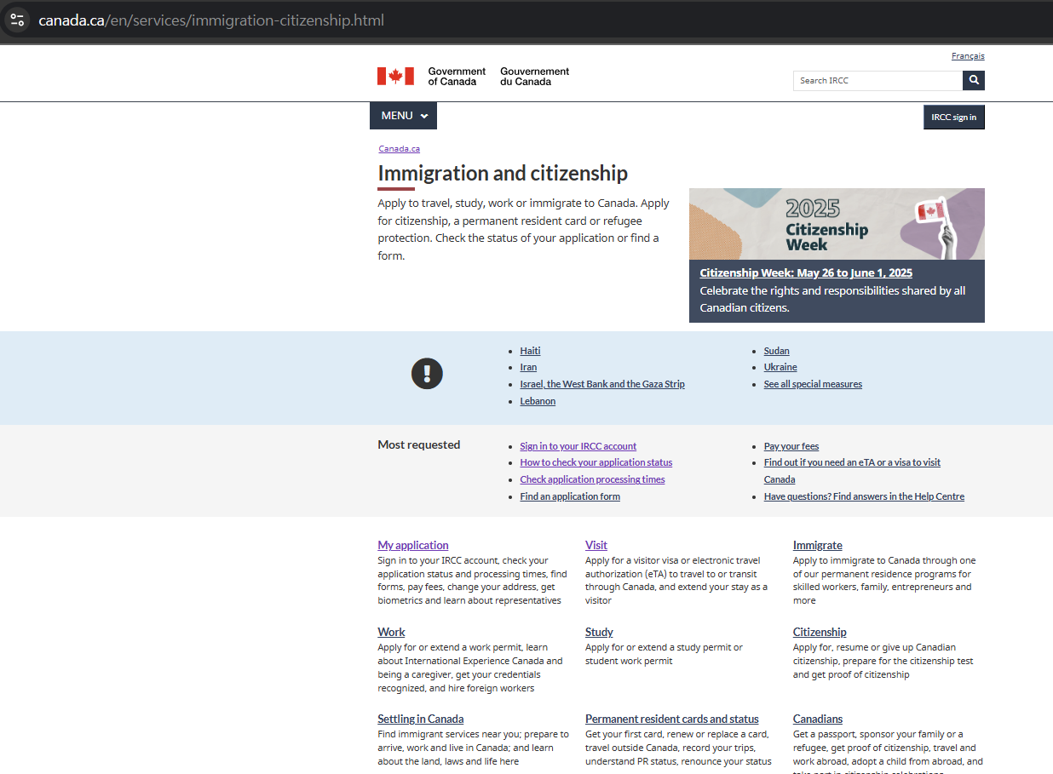
Task: Click in the Search IRCC field
Action: coord(877,80)
